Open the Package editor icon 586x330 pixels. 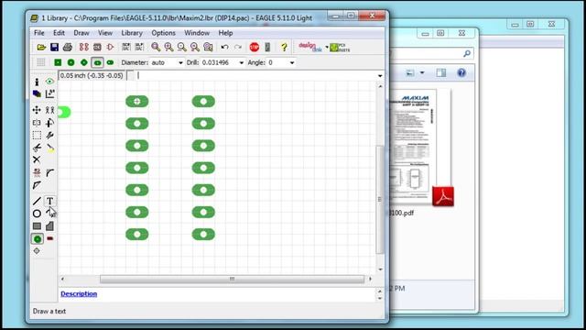[x=97, y=47]
